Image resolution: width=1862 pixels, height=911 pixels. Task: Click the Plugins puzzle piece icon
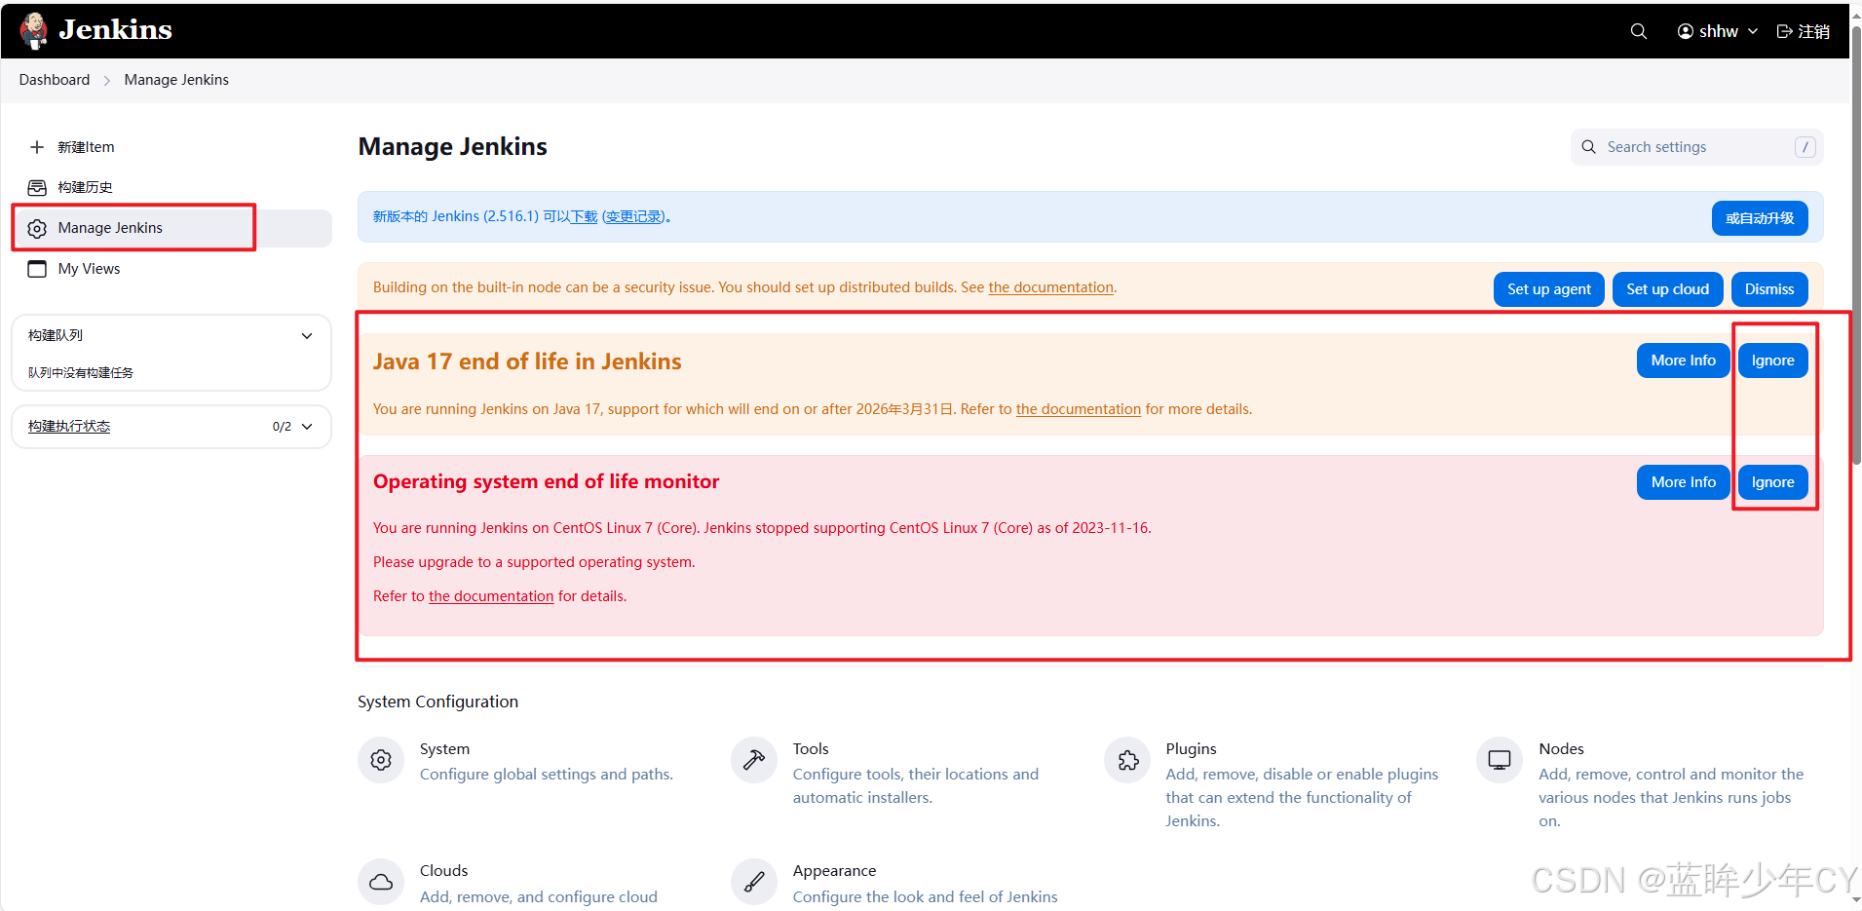tap(1127, 760)
